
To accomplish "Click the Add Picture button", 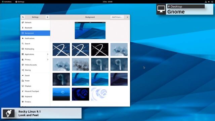I will click(117, 17).
